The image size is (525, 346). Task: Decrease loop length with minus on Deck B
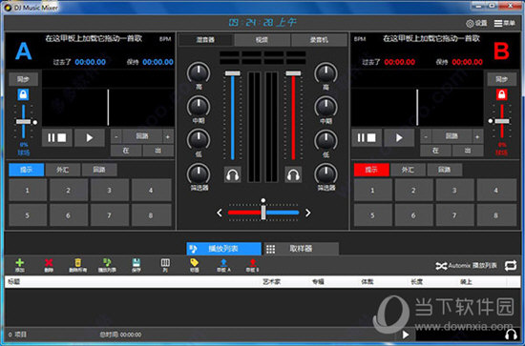[426, 136]
